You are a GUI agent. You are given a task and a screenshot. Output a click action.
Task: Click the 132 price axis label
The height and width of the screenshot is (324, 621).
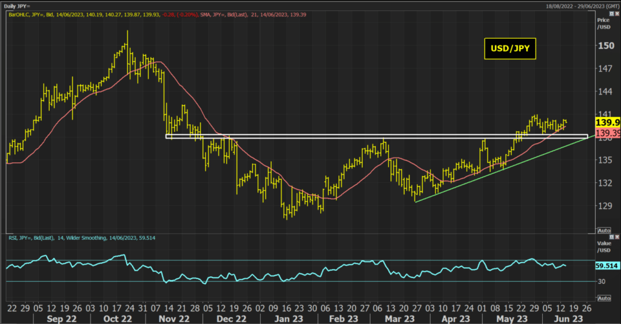(605, 183)
